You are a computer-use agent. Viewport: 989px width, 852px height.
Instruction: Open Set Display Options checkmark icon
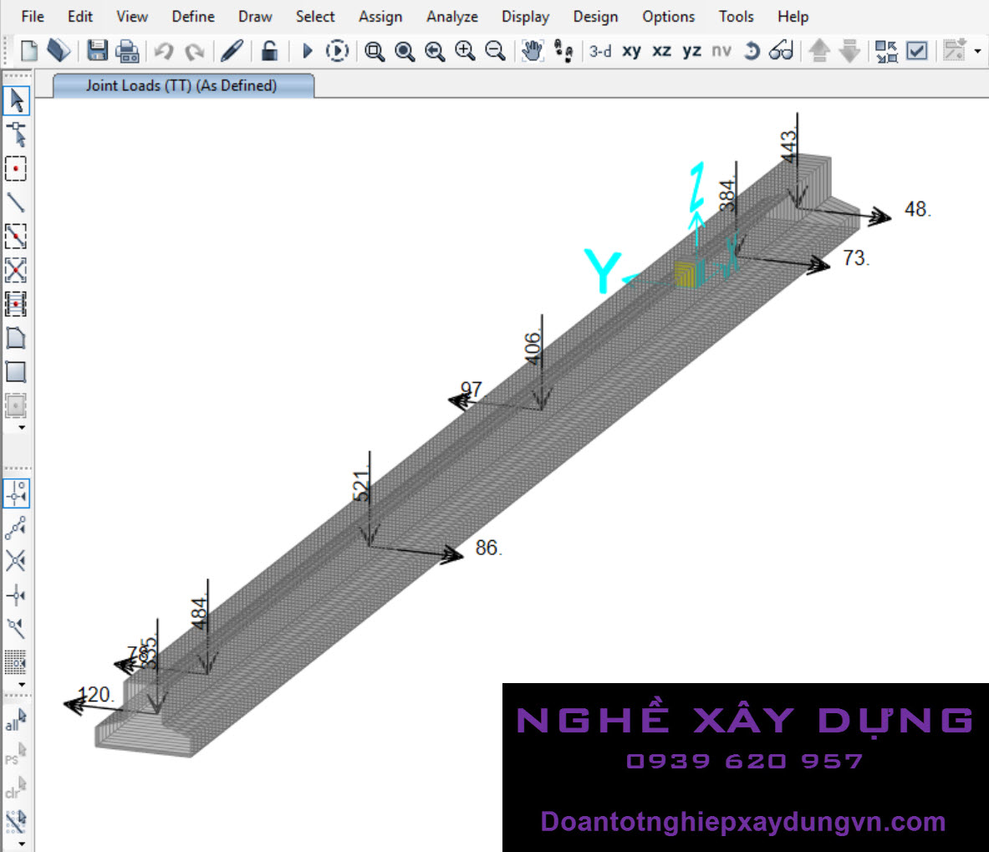[916, 50]
